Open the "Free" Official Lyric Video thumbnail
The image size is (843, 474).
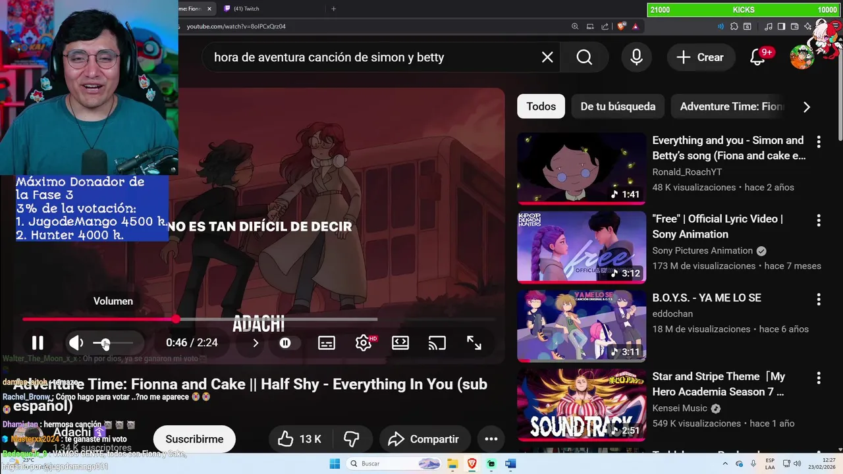(582, 248)
